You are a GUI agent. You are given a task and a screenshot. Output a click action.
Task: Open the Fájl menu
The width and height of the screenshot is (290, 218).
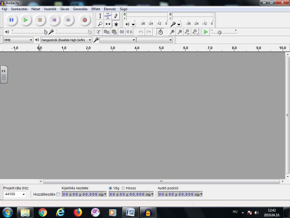pos(5,9)
